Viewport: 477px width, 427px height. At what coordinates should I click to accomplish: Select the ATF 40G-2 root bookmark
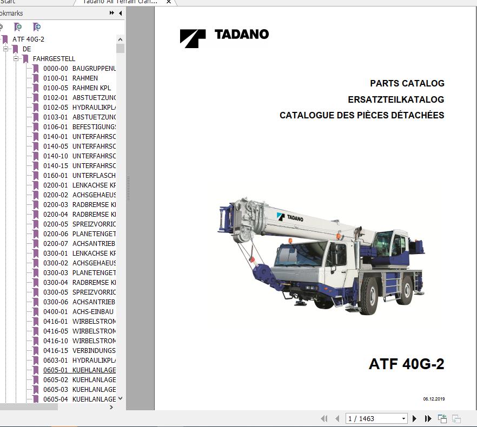[28, 39]
